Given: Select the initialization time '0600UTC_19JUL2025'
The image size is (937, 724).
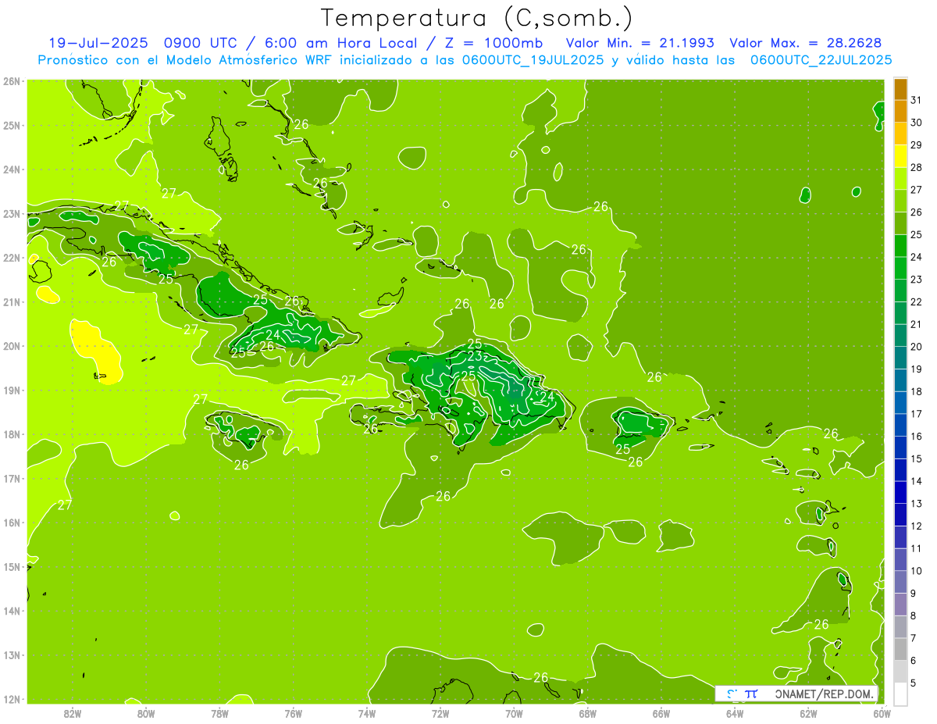Looking at the screenshot, I should [533, 59].
